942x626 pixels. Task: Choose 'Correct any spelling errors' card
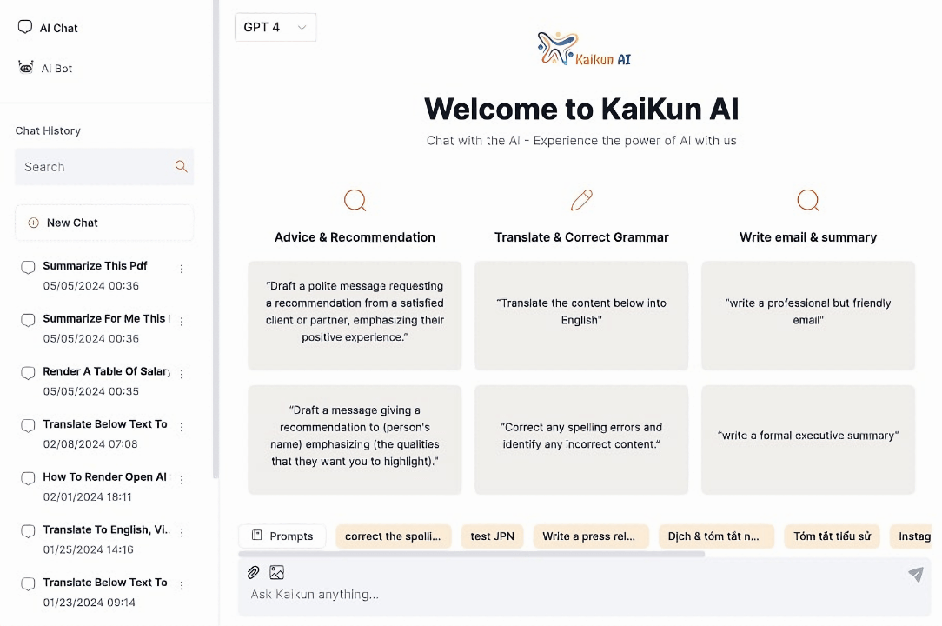click(x=581, y=440)
